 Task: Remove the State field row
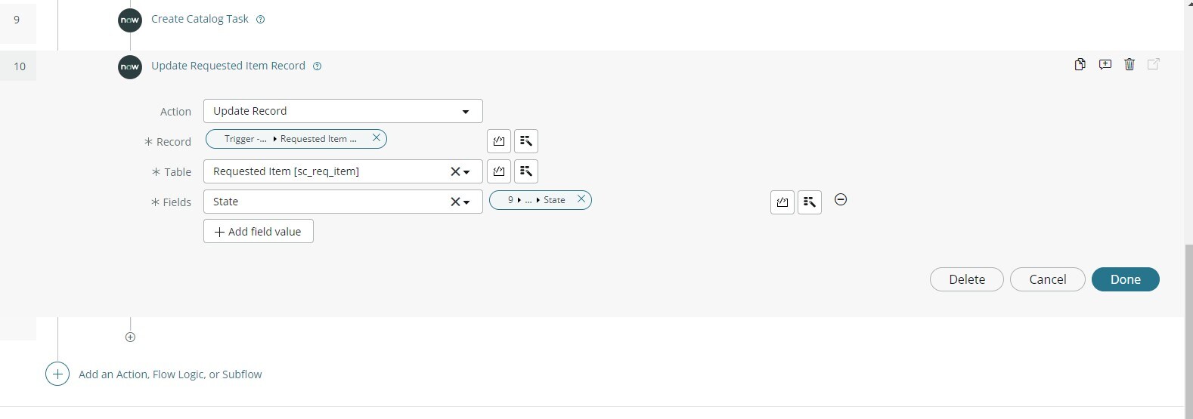[x=841, y=200]
